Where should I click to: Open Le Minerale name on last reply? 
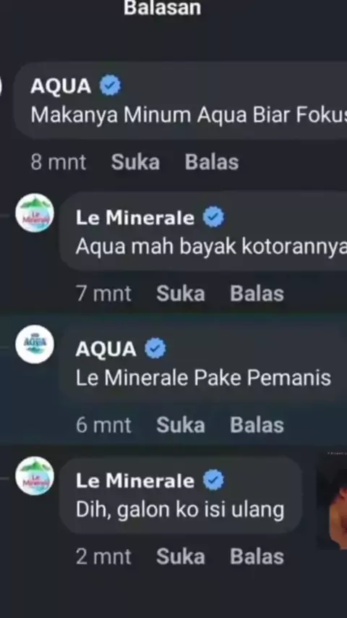click(135, 481)
